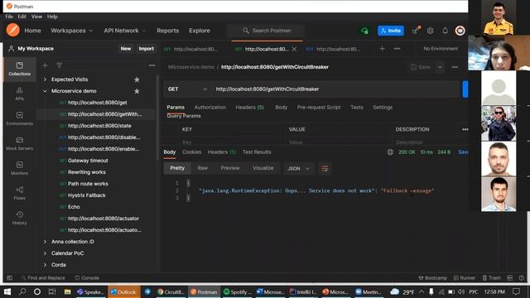
Task: Open Outlook from the Windows taskbar
Action: pyautogui.click(x=123, y=291)
